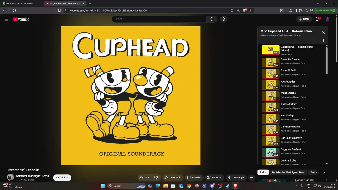Viewport: 338px width, 190px height.
Task: Click the Guardar button
Action: tap(194, 178)
